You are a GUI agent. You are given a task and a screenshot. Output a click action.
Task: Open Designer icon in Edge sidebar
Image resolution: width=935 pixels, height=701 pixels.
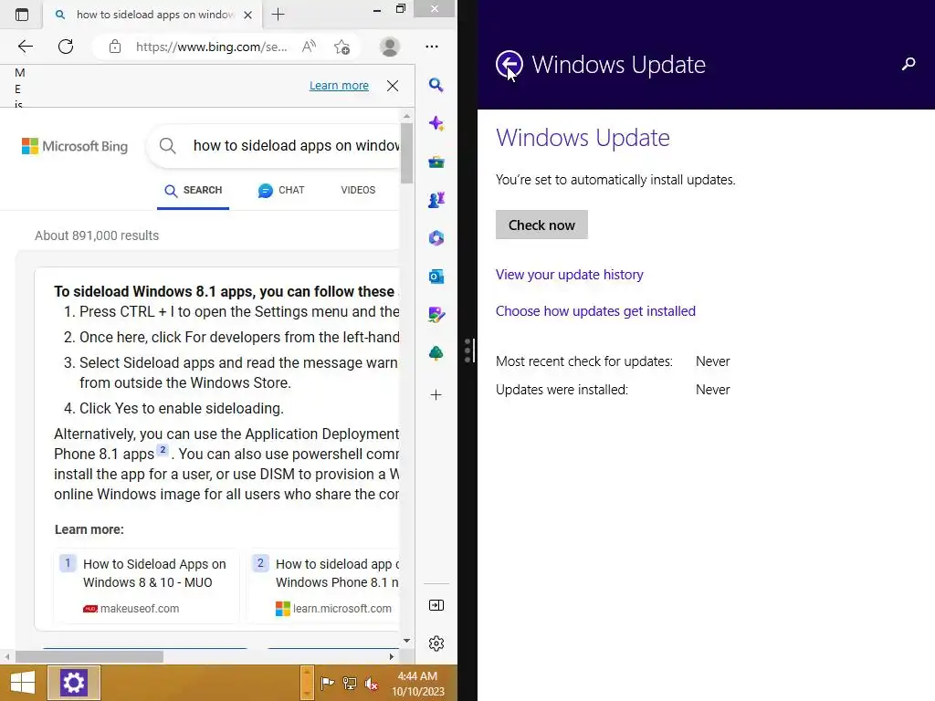click(436, 314)
